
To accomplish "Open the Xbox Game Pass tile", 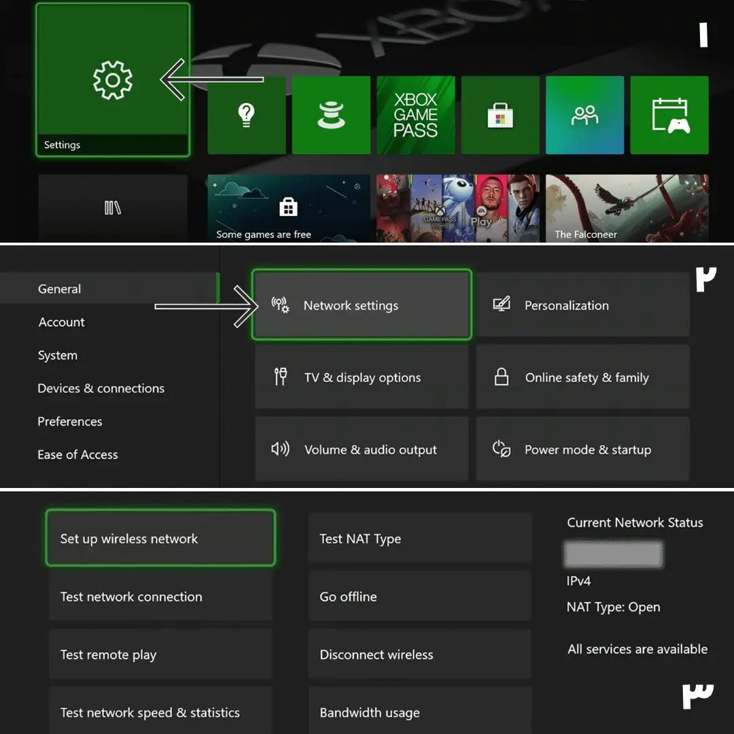I will pyautogui.click(x=416, y=115).
